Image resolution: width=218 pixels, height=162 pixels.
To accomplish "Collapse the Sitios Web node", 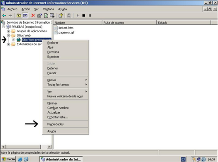I will click(x=8, y=36).
